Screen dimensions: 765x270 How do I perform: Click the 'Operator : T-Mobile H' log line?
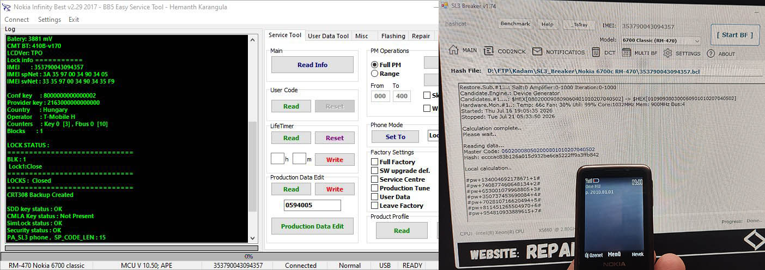point(41,117)
